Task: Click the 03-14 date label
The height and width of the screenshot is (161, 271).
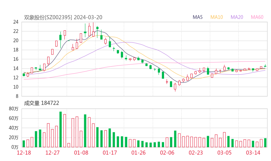Action: coord(253,153)
